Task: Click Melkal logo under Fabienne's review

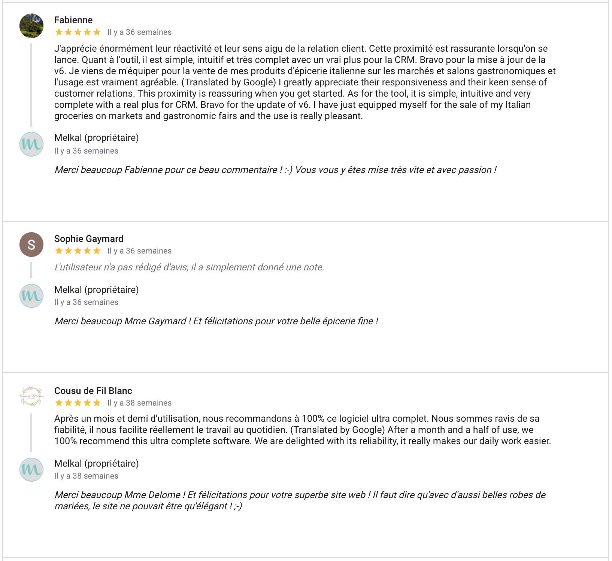Action: pos(31,144)
